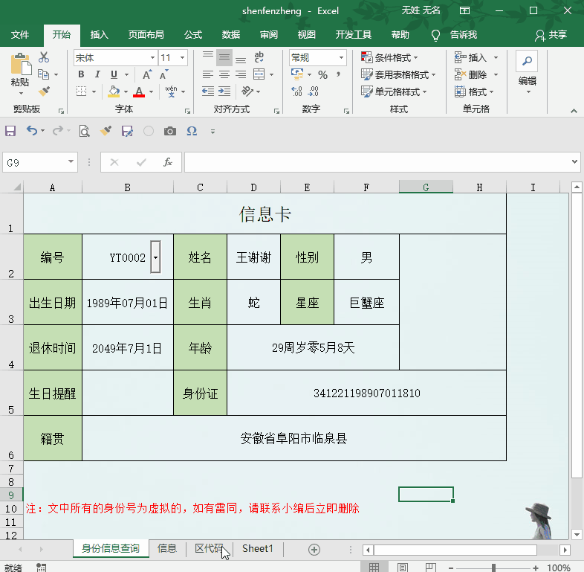
Task: Click the percent style icon
Action: pyautogui.click(x=322, y=74)
